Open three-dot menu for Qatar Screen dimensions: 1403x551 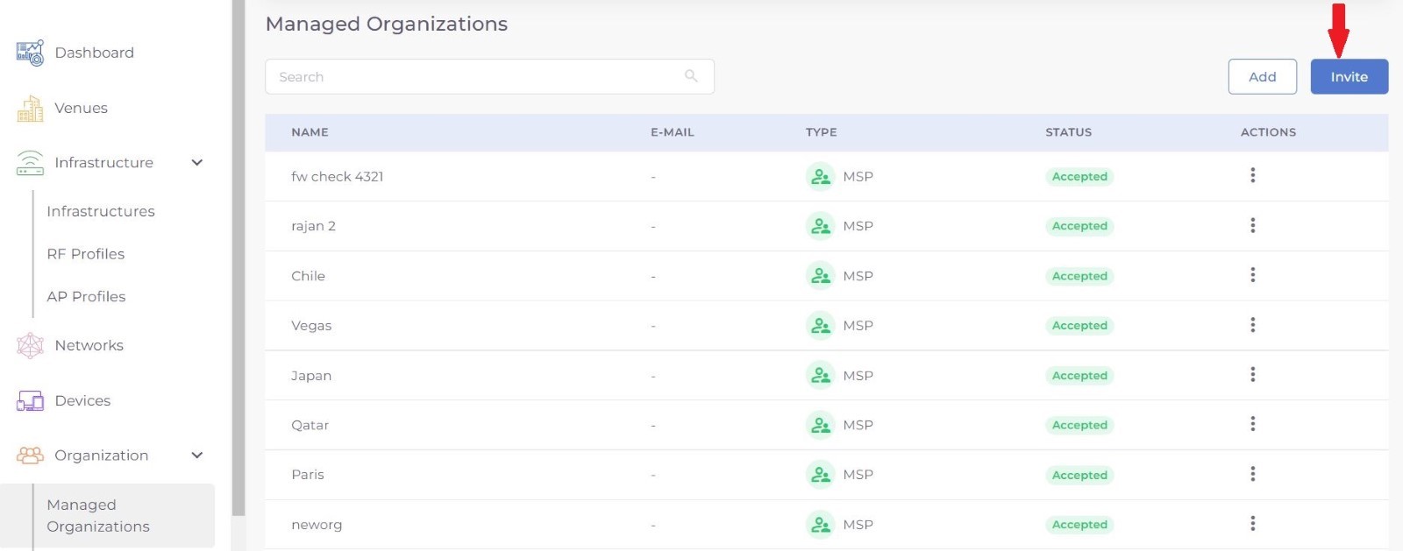[x=1252, y=424]
